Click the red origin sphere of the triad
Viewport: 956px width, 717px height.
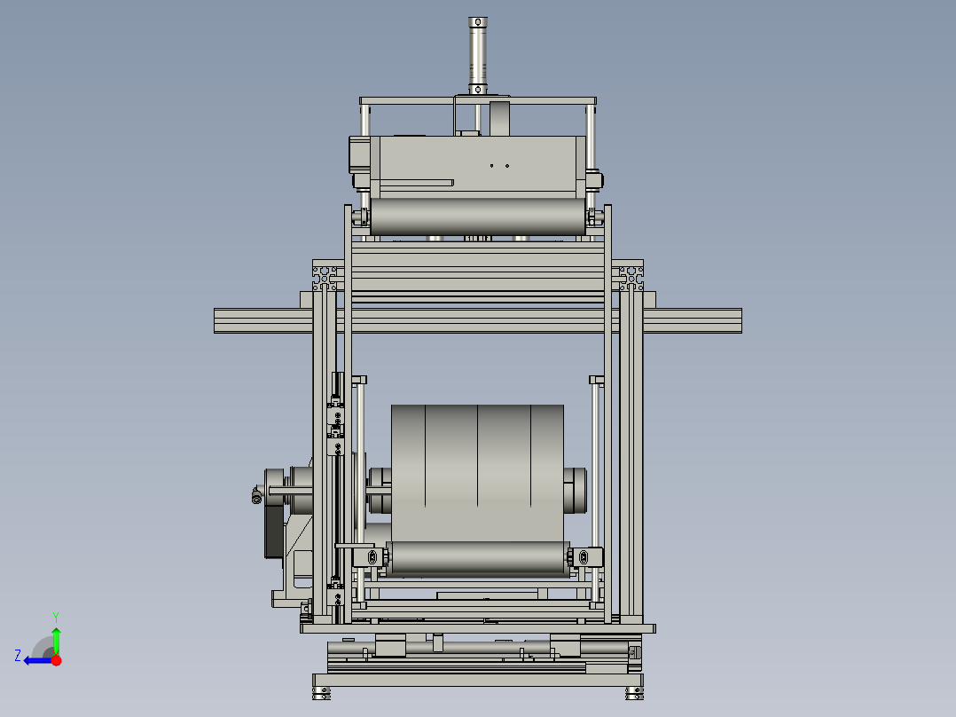[x=57, y=660]
